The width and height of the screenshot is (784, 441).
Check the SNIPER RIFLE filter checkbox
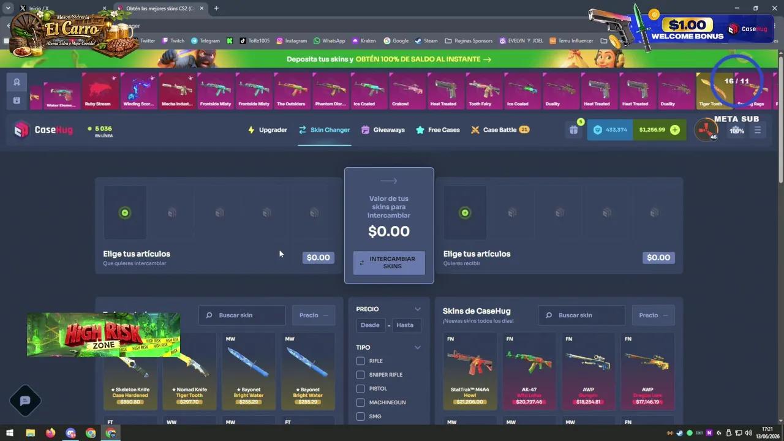coord(361,375)
